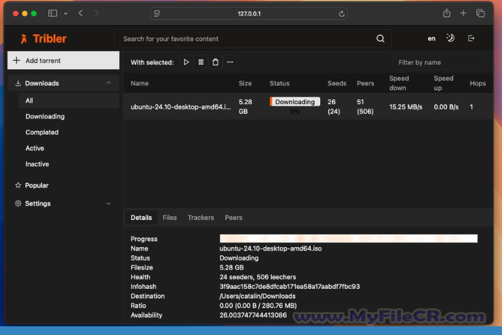Click the Ratio value text
Viewport: 502px width, 335px height.
(258, 306)
